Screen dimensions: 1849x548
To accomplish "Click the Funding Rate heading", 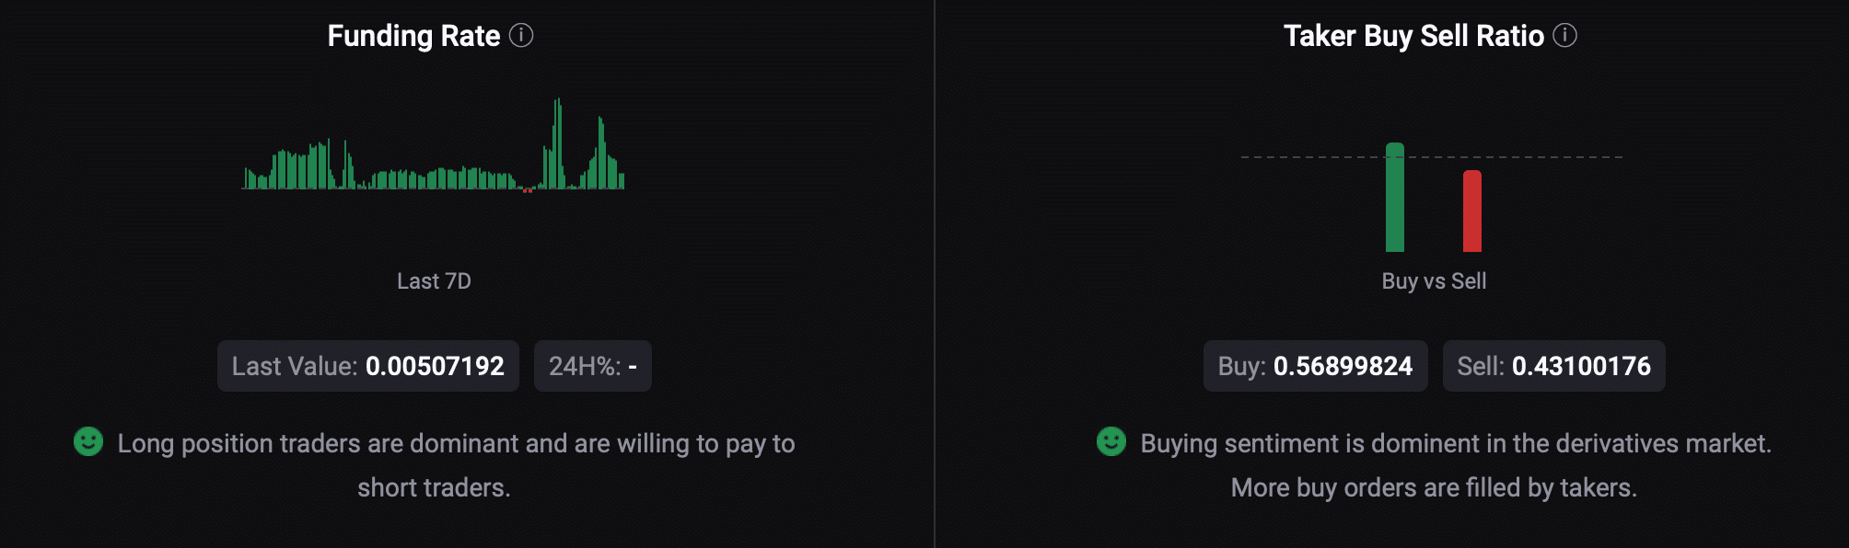I will (x=413, y=36).
